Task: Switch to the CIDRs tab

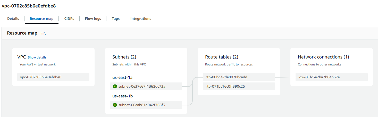Action: tap(69, 19)
